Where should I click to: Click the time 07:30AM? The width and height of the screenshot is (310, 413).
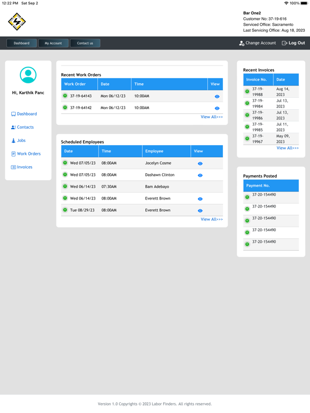click(109, 187)
